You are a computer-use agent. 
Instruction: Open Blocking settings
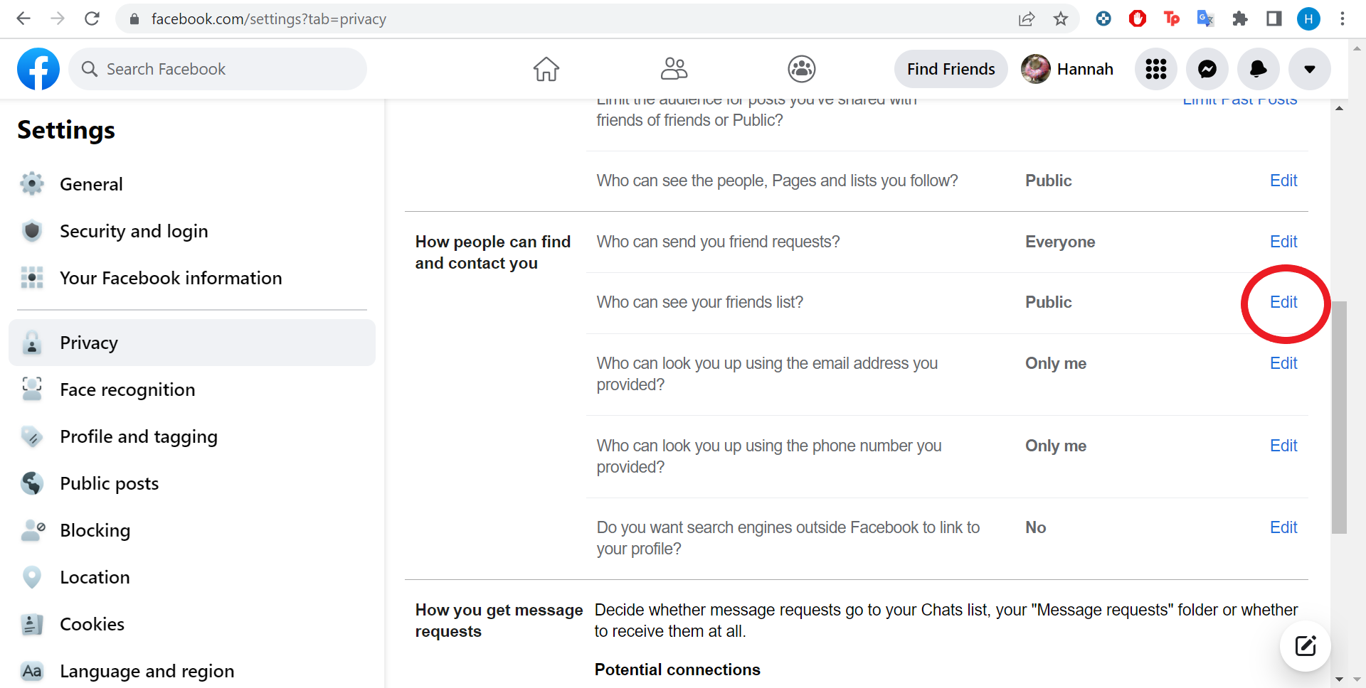pyautogui.click(x=192, y=530)
